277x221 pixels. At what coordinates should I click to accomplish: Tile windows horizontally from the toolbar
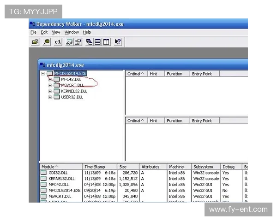[x=98, y=42]
